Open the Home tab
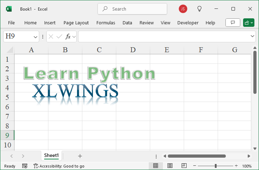This screenshot has height=170, width=259. [30, 23]
